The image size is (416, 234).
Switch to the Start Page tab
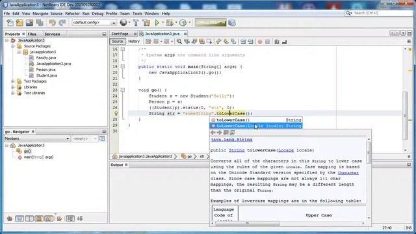pyautogui.click(x=120, y=34)
